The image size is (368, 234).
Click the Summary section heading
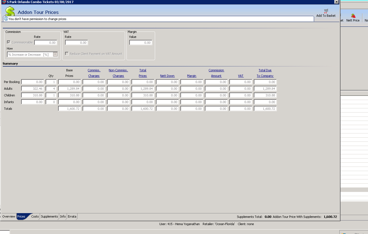tap(10, 64)
